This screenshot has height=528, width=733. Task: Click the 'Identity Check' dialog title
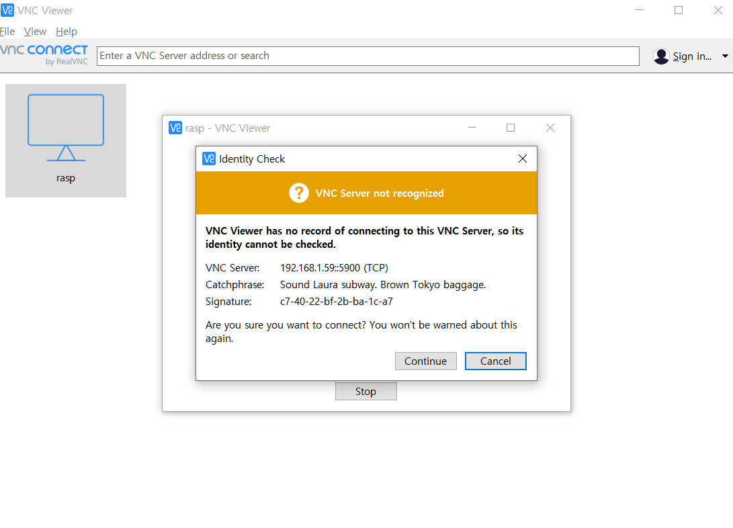click(x=252, y=159)
